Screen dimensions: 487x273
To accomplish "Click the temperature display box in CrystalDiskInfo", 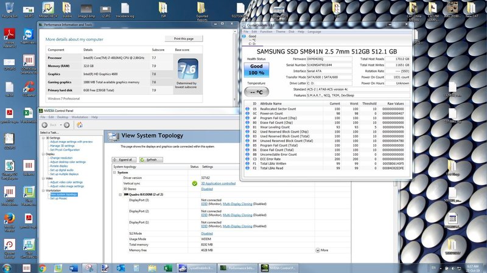I will 256,91.
